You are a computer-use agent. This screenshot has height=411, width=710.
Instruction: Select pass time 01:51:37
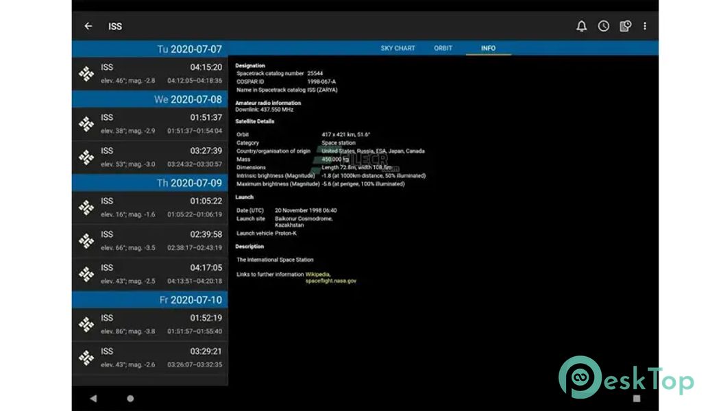click(206, 117)
